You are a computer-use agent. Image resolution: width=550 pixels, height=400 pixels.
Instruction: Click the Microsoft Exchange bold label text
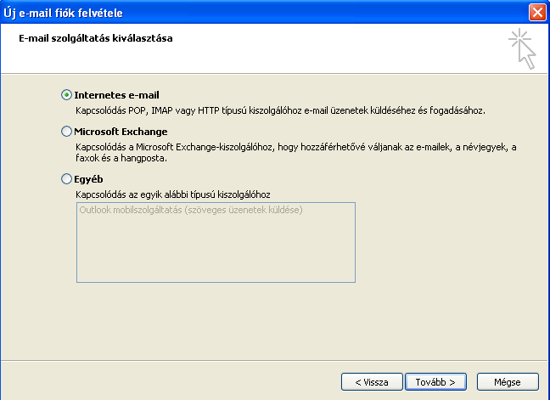coord(121,132)
